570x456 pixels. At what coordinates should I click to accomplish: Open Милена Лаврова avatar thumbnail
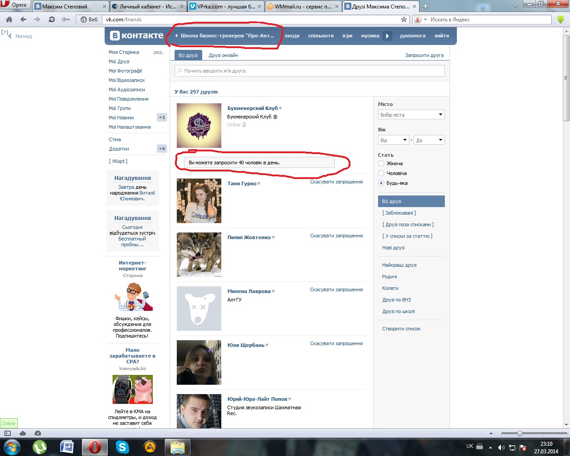(x=199, y=309)
